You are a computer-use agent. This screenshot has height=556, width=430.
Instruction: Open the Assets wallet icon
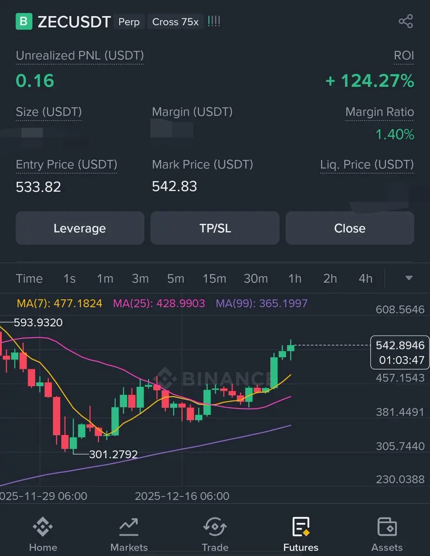(x=386, y=527)
